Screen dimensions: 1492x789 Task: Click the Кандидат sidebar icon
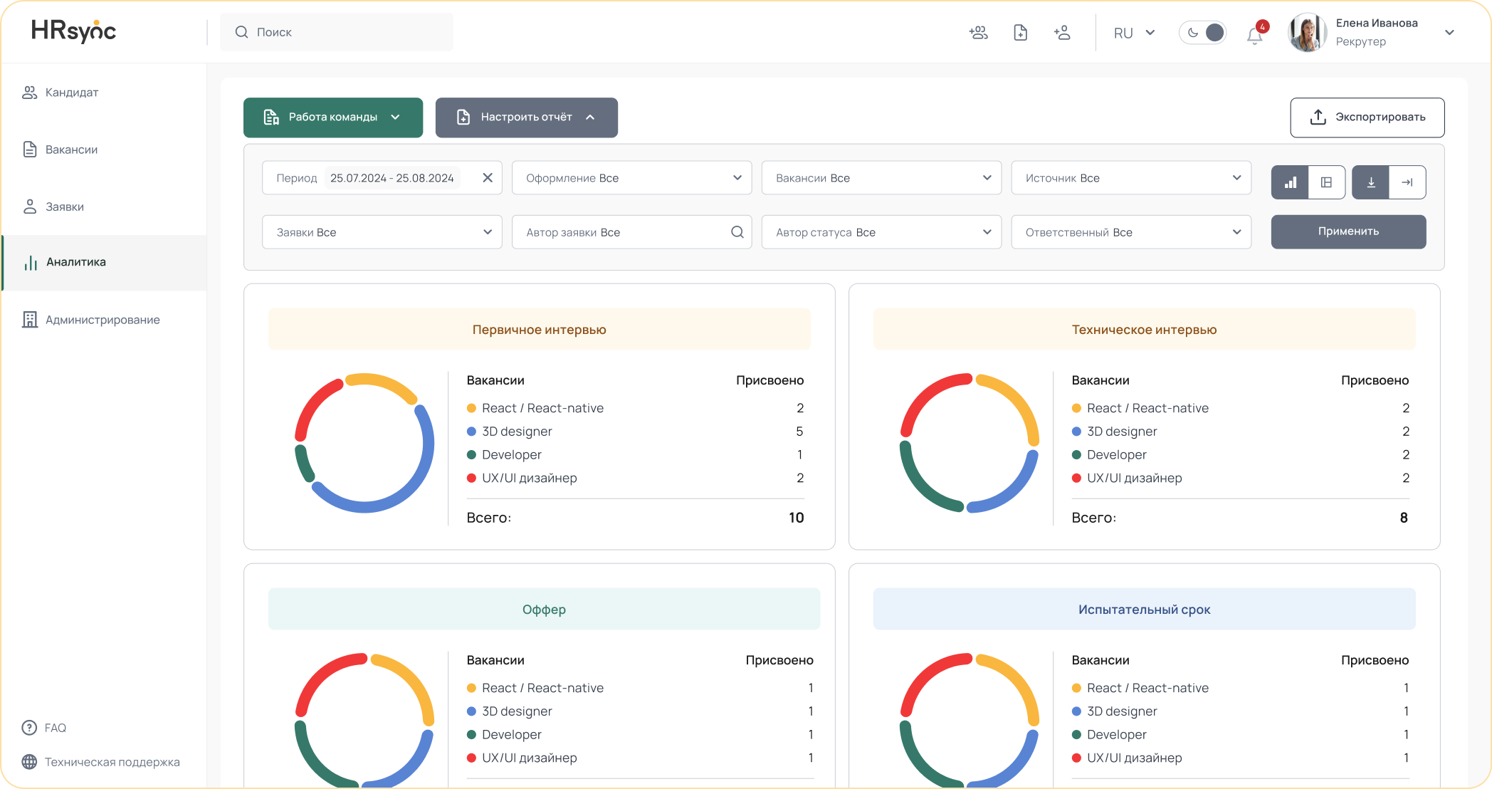pyautogui.click(x=30, y=93)
